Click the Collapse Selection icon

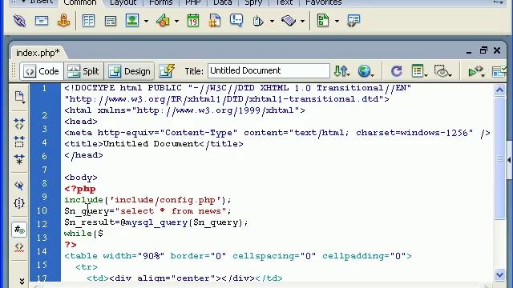tap(19, 142)
